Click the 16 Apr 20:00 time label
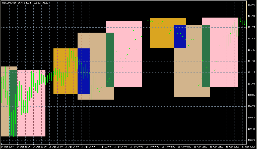257x149 pixels. (233, 147)
